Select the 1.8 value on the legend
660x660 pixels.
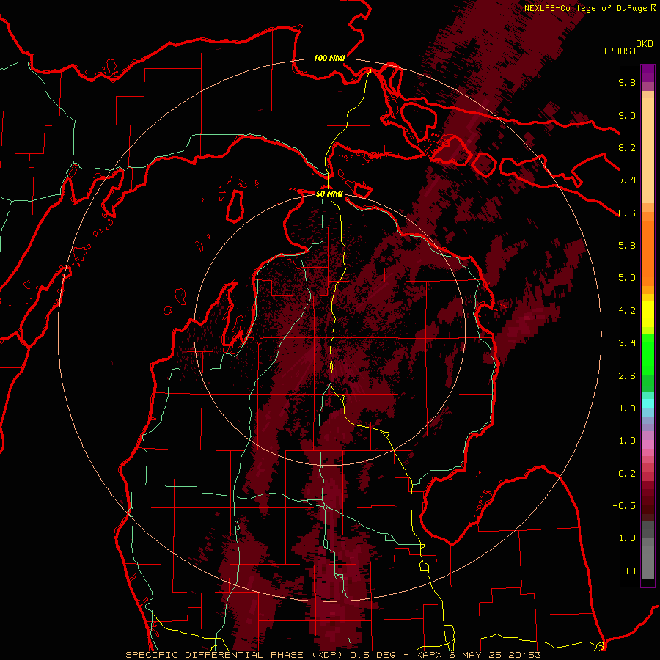pos(627,408)
